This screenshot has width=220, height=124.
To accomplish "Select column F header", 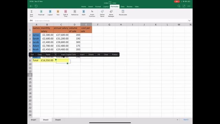I will (98, 24).
